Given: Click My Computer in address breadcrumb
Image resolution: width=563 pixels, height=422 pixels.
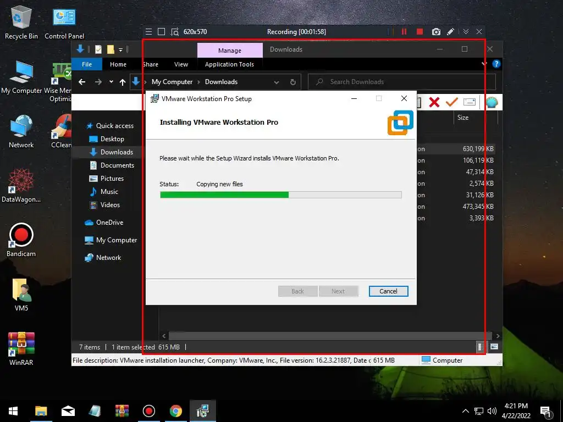Looking at the screenshot, I should point(172,82).
